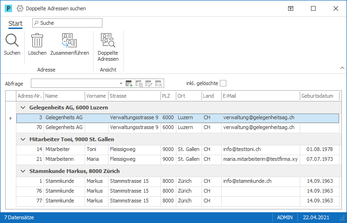Click the info@testtoni.ch email cell

point(260,149)
